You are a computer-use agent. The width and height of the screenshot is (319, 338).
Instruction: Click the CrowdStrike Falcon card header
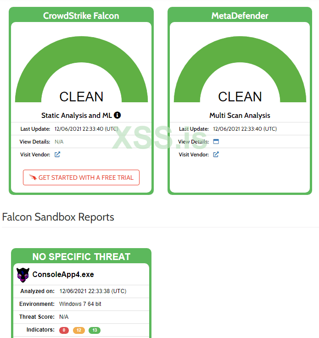click(x=81, y=16)
